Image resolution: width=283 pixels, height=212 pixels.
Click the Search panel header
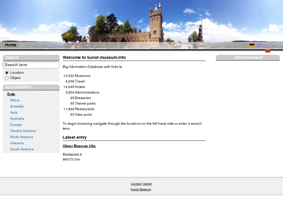click(31, 58)
